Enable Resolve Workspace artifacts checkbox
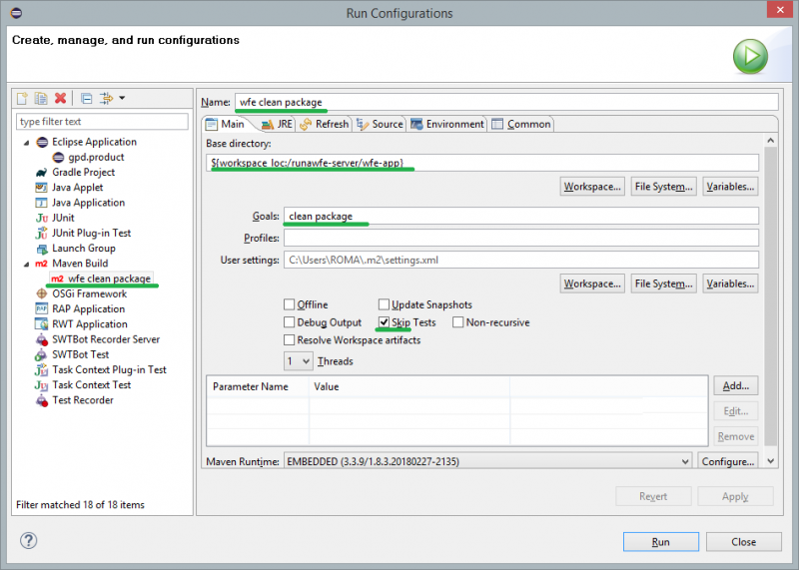This screenshot has width=799, height=570. [x=289, y=339]
